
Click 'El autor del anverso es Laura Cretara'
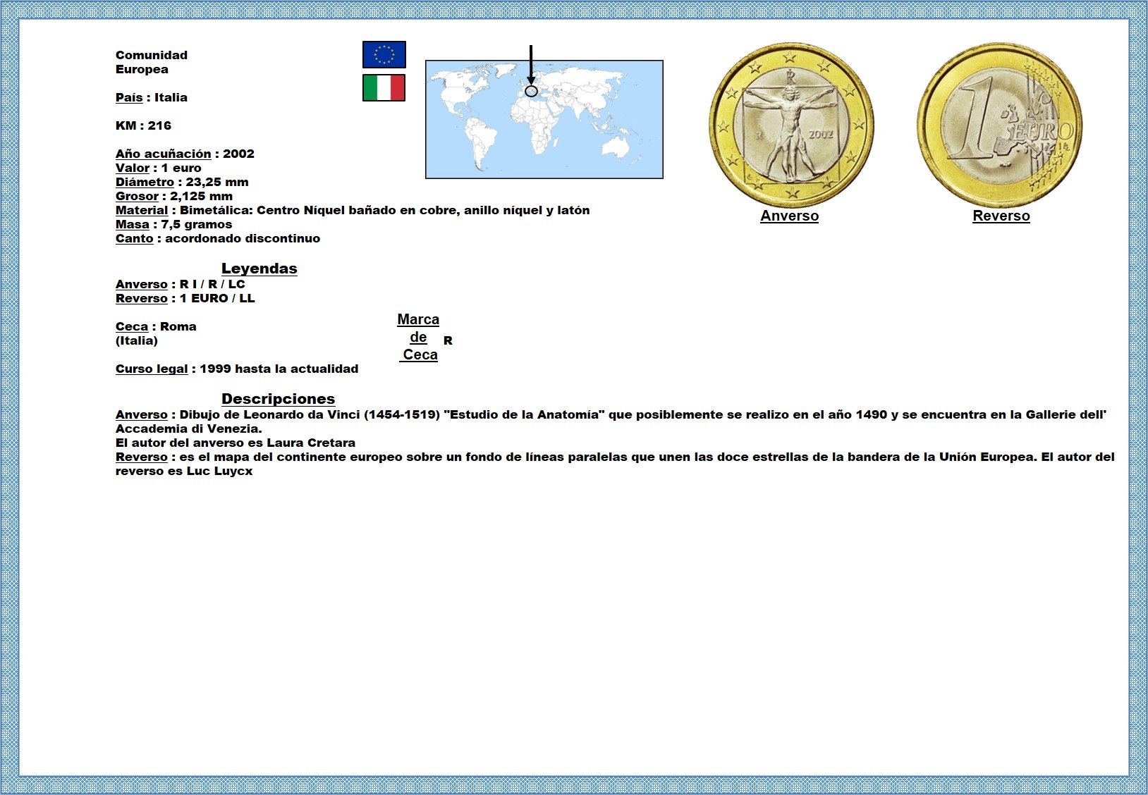click(x=236, y=443)
